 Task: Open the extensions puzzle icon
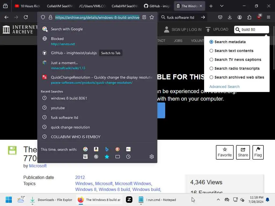point(249,17)
